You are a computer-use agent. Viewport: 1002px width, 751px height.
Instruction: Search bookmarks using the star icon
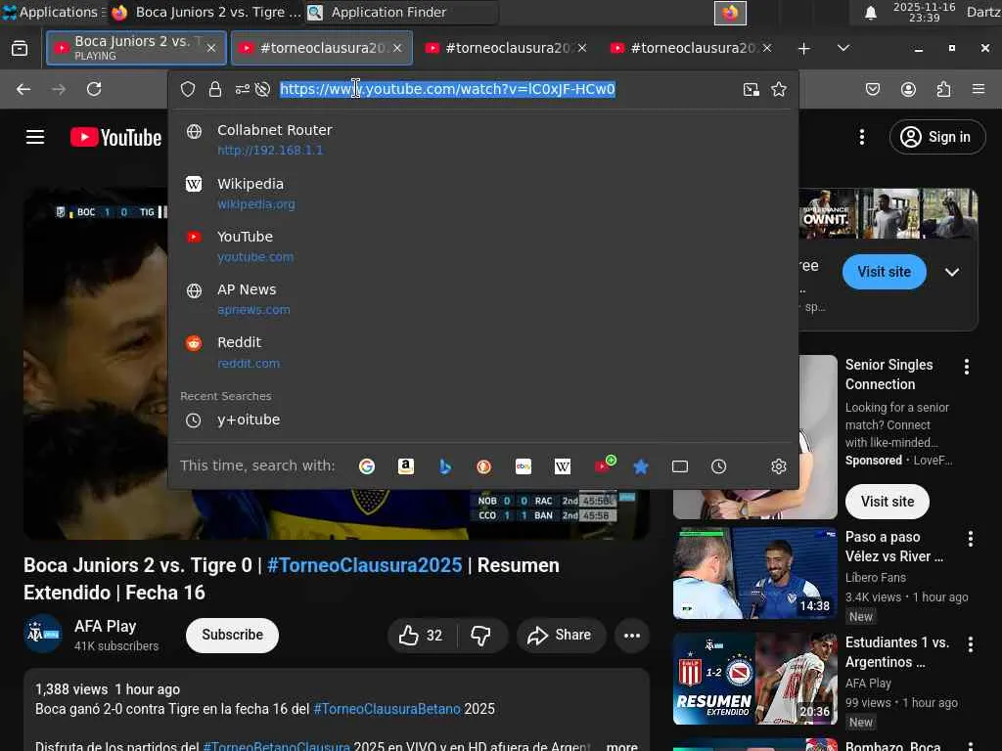point(641,466)
